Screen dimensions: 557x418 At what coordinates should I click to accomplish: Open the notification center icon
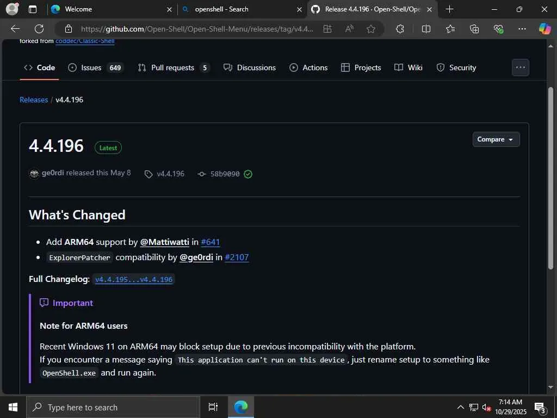[x=540, y=408]
